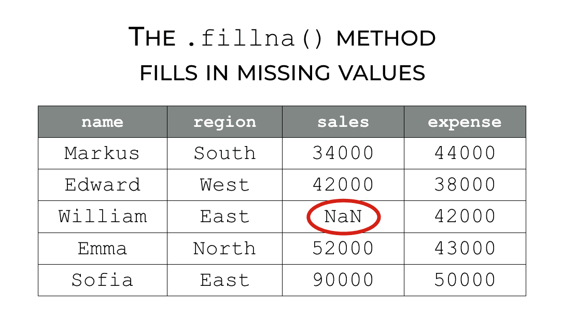Click the South region cell
Image resolution: width=562 pixels, height=319 pixels.
(x=224, y=153)
